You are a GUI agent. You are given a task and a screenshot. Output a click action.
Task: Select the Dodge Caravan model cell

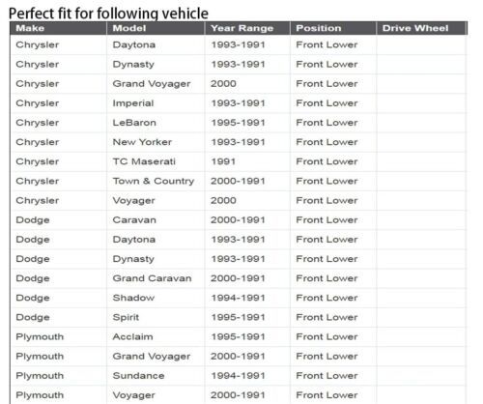[156, 220]
